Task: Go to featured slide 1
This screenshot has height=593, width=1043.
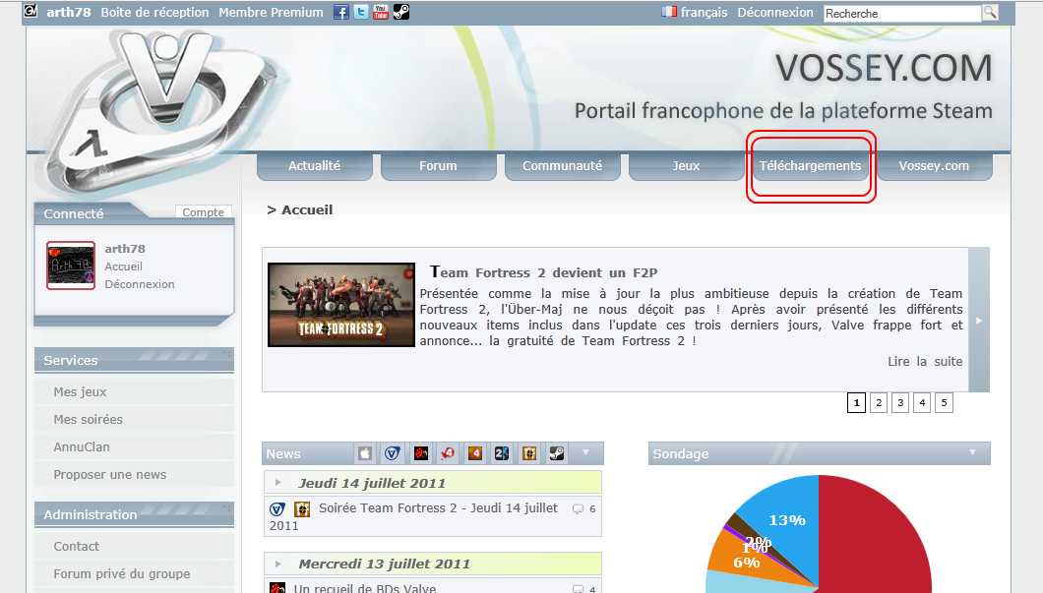Action: click(x=857, y=402)
